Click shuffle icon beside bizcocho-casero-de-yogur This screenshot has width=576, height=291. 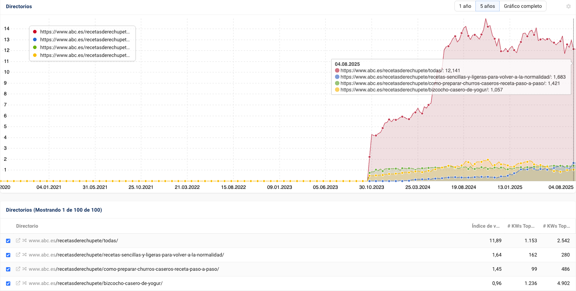[x=25, y=283]
